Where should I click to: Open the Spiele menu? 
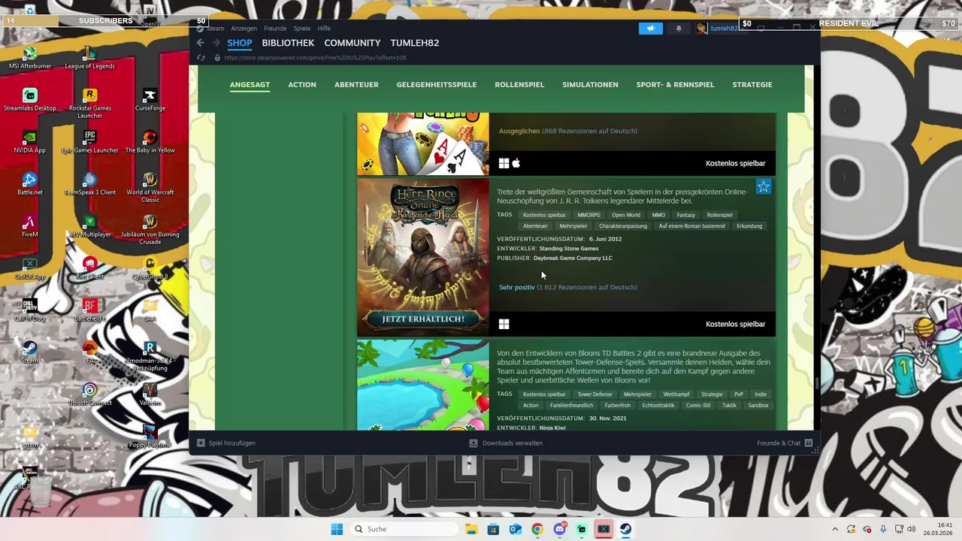click(x=302, y=29)
